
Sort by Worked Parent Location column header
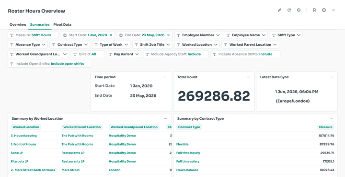point(82,127)
